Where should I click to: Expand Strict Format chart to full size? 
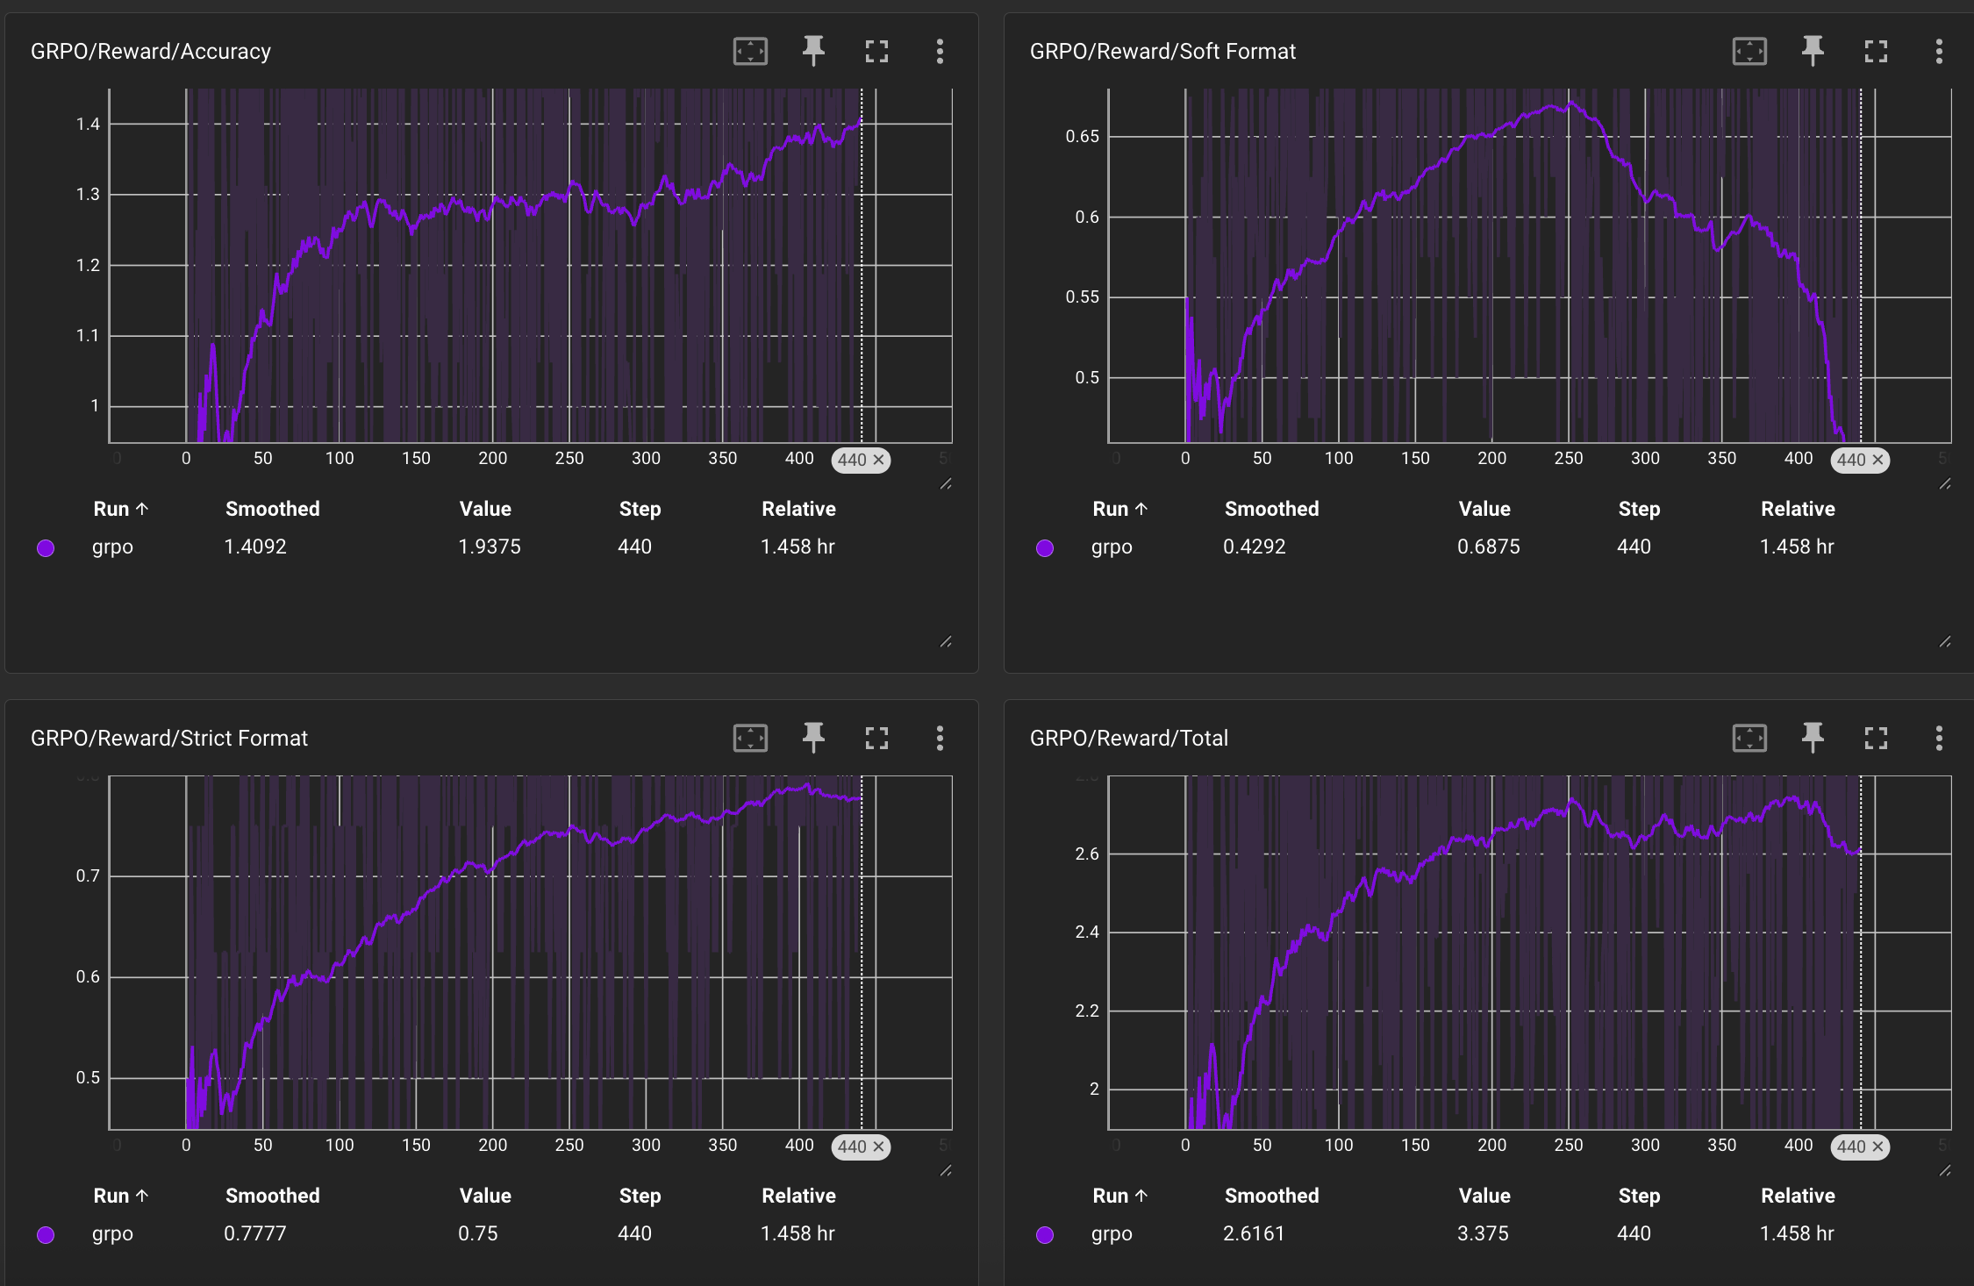[x=876, y=739]
